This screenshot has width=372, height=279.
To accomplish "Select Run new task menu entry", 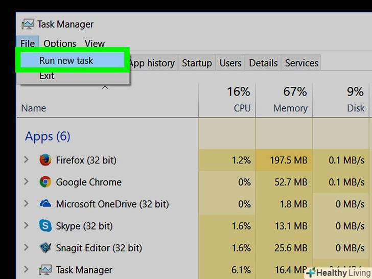I will point(66,60).
